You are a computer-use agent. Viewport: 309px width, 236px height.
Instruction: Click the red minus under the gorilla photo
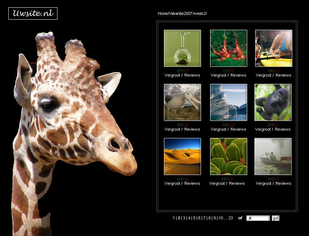tap(276, 125)
